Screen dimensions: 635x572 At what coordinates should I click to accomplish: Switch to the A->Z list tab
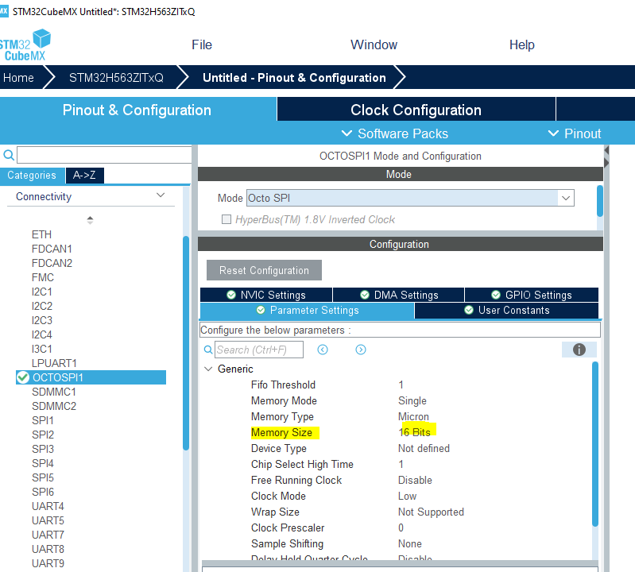84,176
